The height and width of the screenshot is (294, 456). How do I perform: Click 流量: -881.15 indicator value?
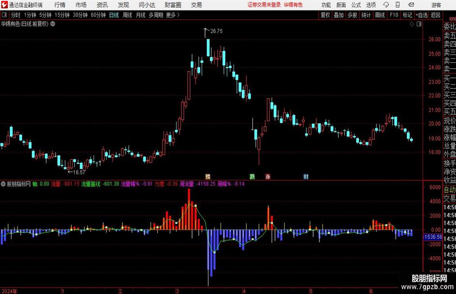65,184
